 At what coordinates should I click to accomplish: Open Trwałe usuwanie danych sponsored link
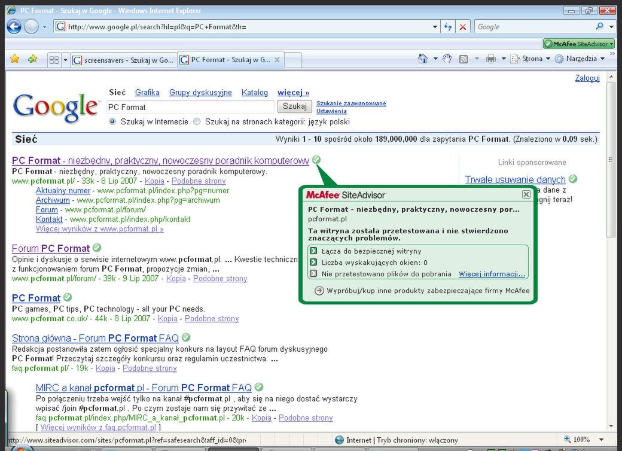515,179
